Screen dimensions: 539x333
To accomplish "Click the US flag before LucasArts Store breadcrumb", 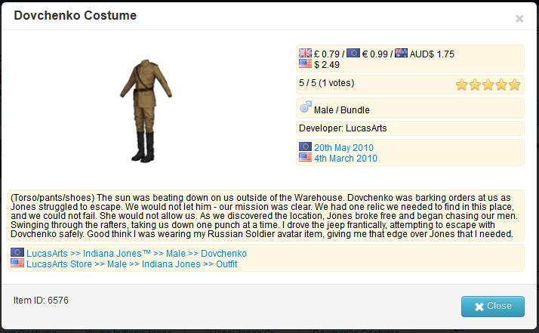I will coord(17,264).
